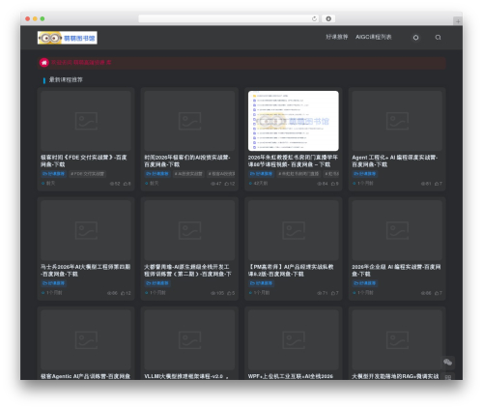483x409 pixels.
Task: Click category badge on FDE 交付实战营 card
Action: coord(53,174)
